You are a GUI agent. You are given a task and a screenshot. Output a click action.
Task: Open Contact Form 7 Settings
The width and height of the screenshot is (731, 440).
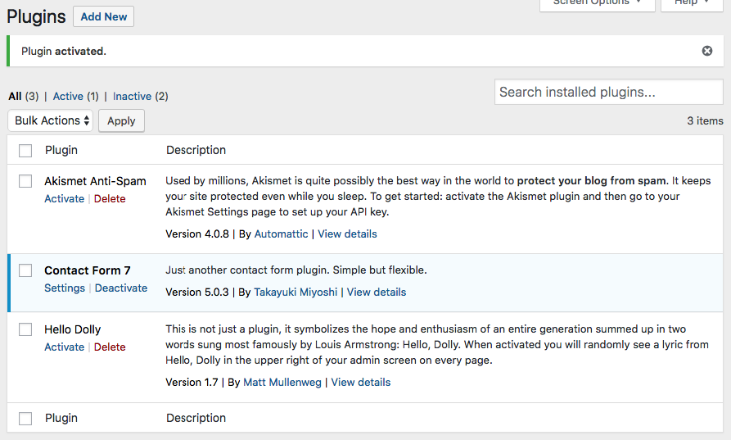[65, 288]
